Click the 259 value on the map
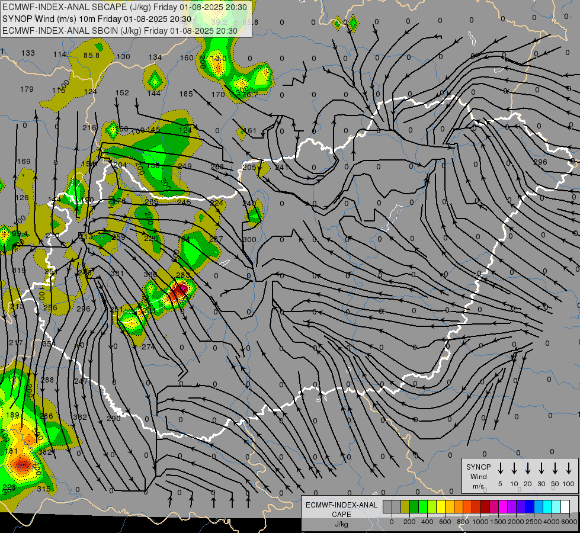This screenshot has height=533, width=580. [x=118, y=237]
